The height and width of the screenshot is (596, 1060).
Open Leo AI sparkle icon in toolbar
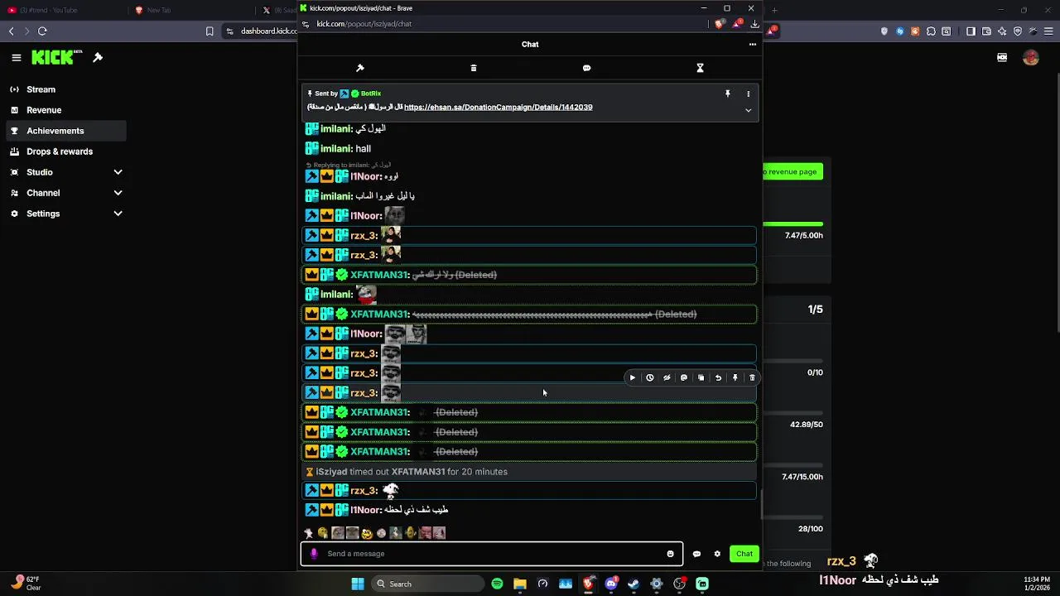(1002, 31)
